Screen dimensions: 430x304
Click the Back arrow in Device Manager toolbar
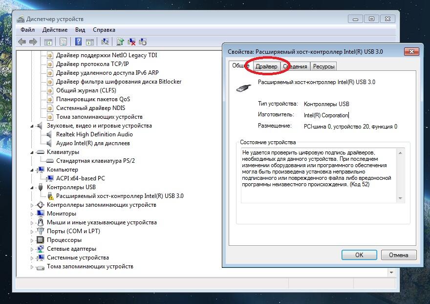[x=22, y=42]
